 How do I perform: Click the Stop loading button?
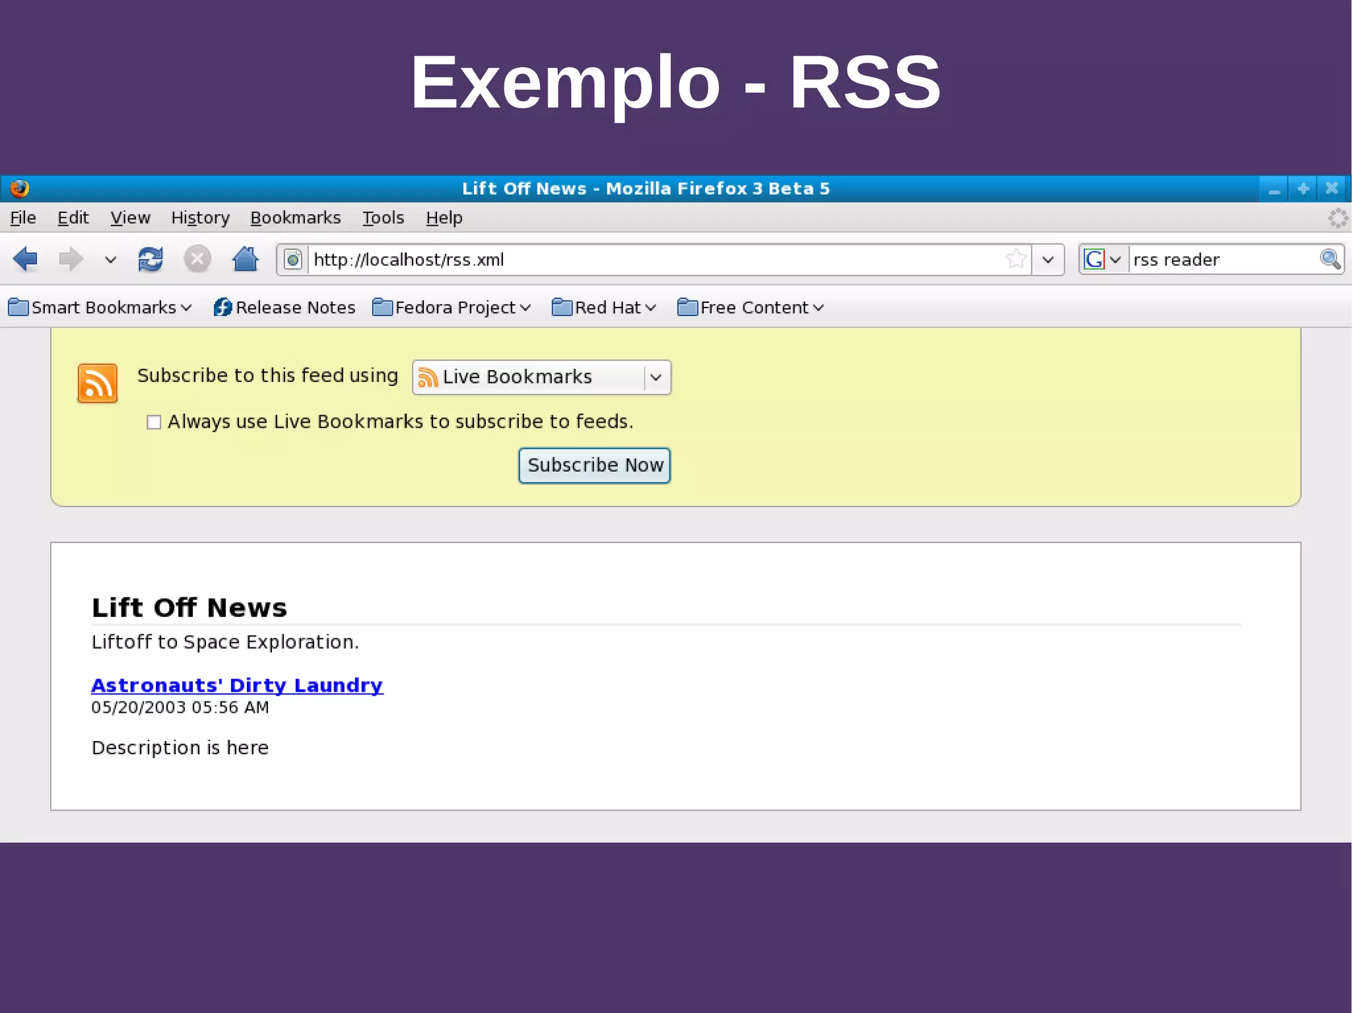tap(197, 259)
